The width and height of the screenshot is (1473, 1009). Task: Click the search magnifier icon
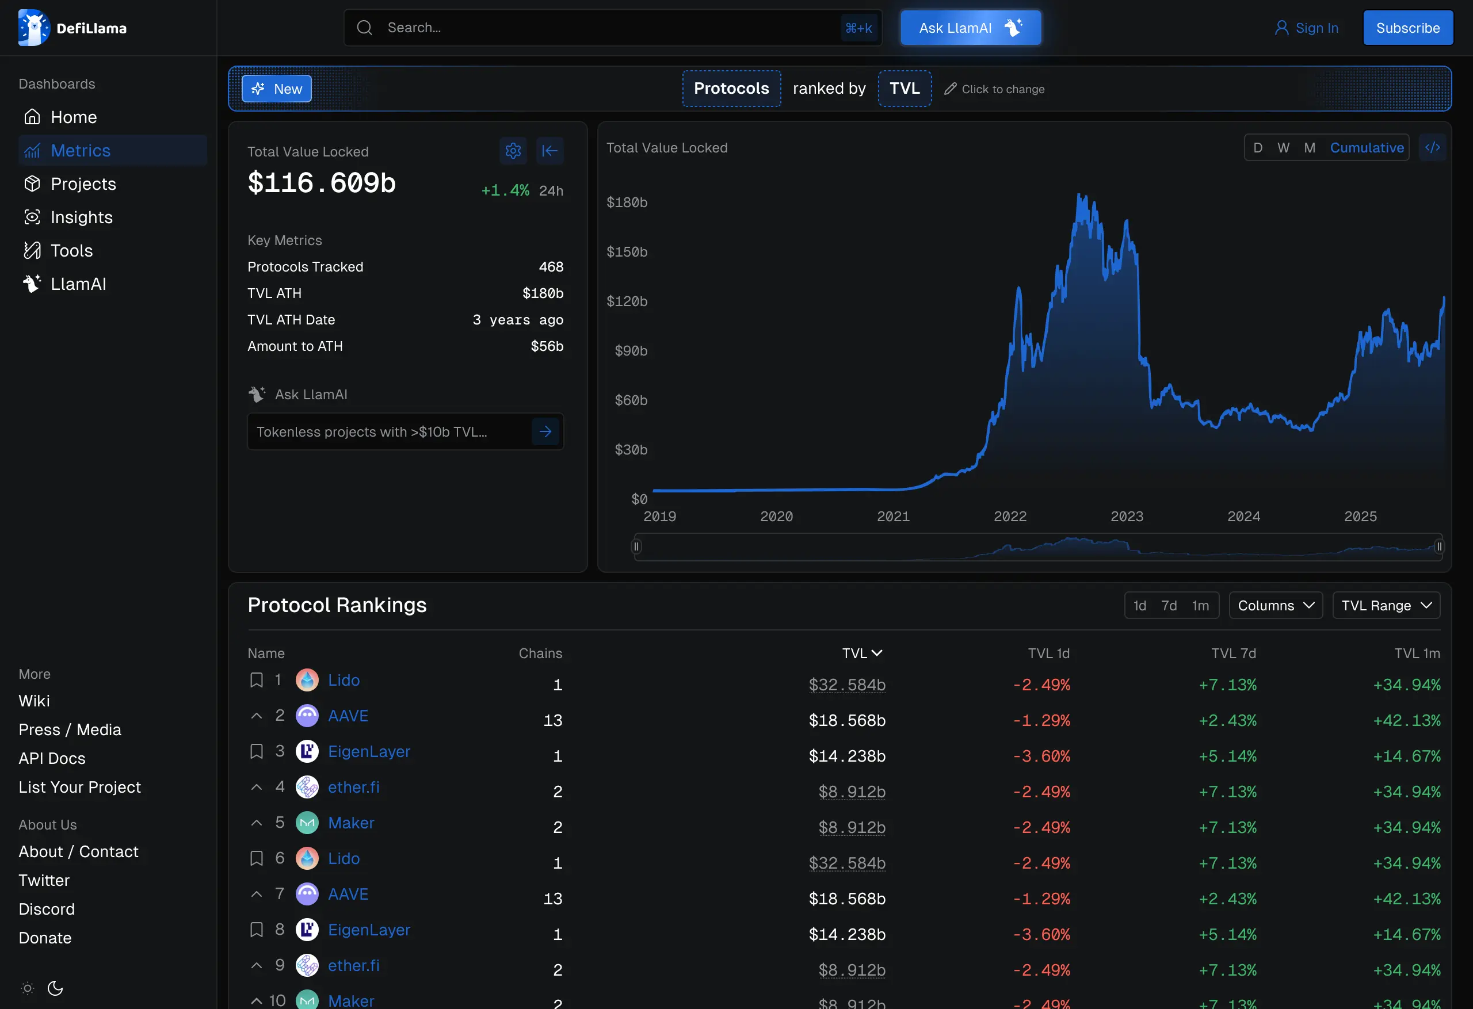pos(364,28)
